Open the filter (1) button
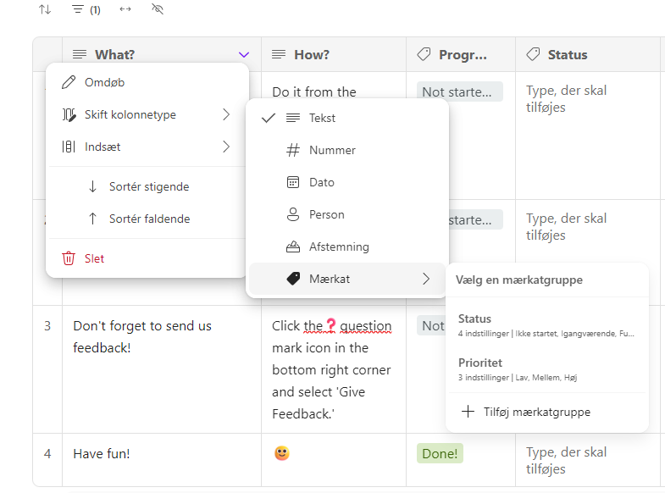665x493 pixels. click(x=86, y=9)
